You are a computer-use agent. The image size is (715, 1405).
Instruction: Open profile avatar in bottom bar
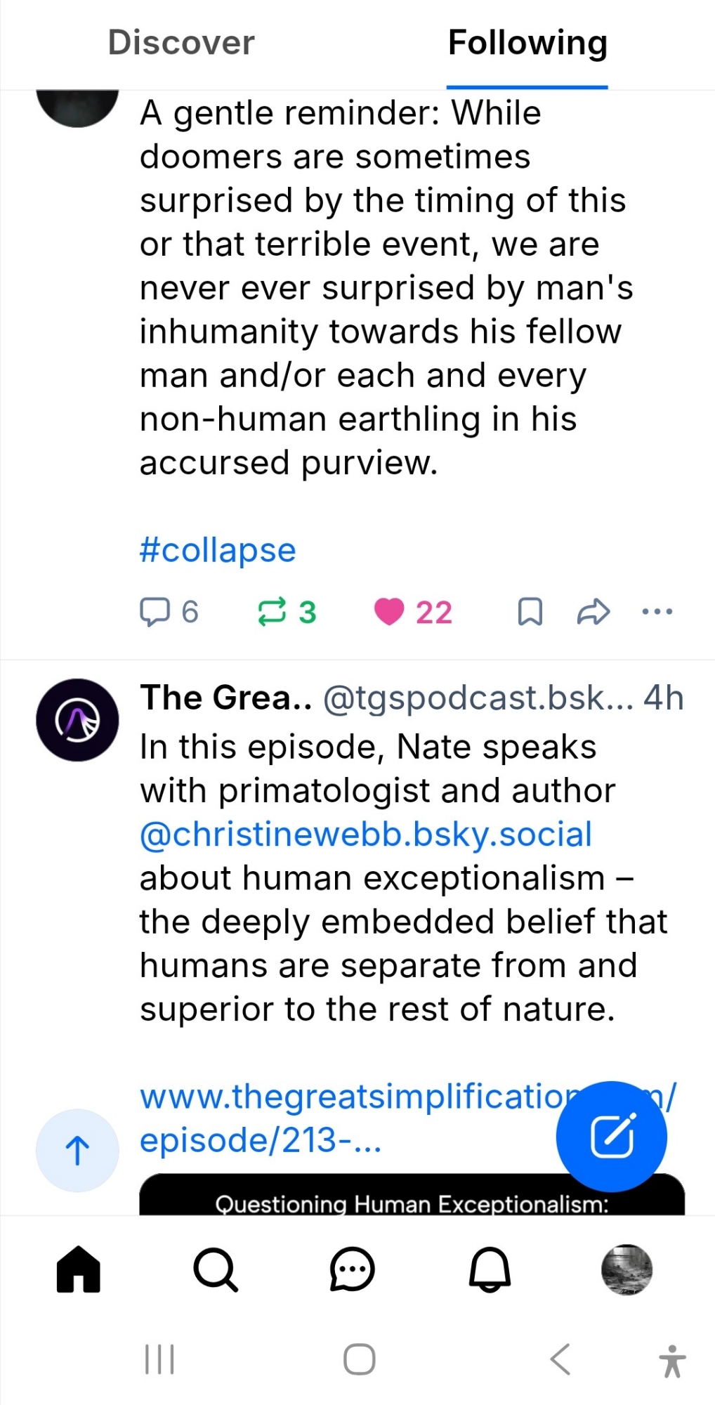[627, 1269]
